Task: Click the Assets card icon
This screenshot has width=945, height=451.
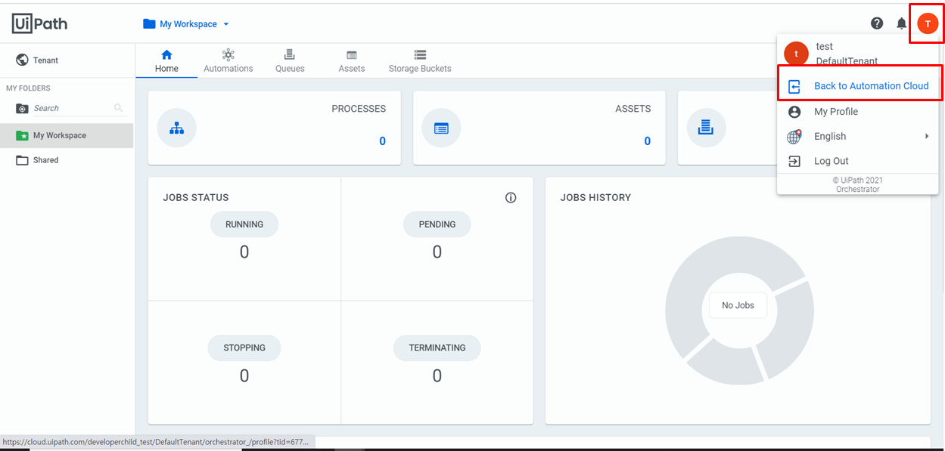Action: click(x=442, y=128)
